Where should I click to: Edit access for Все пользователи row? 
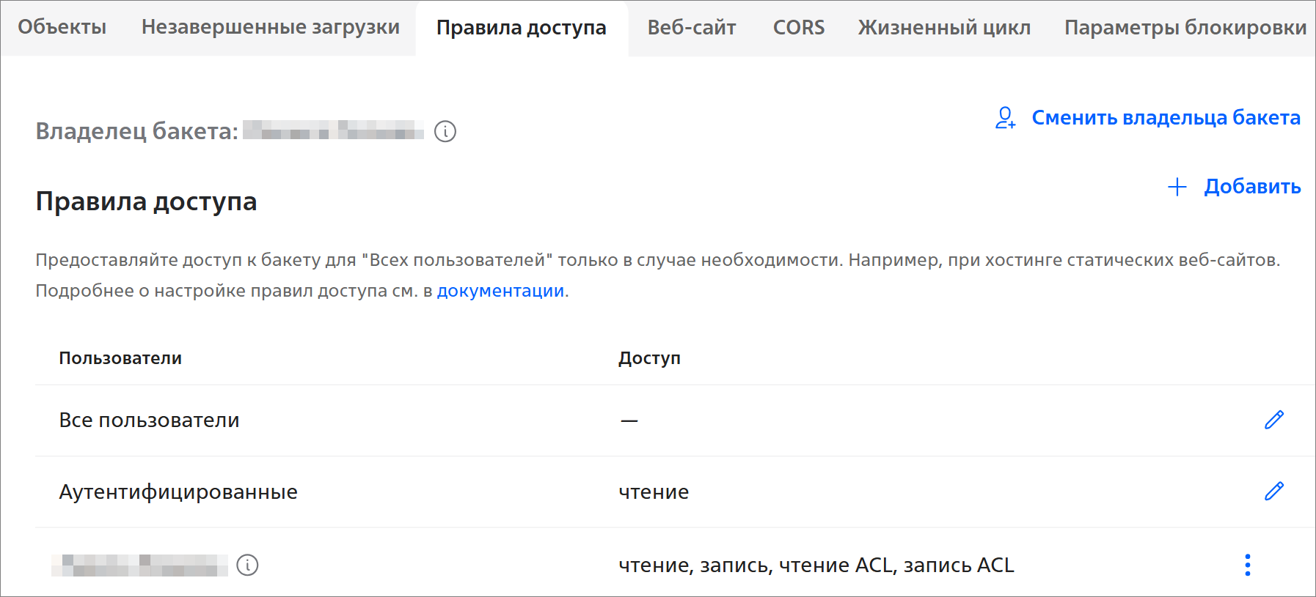tap(1274, 420)
